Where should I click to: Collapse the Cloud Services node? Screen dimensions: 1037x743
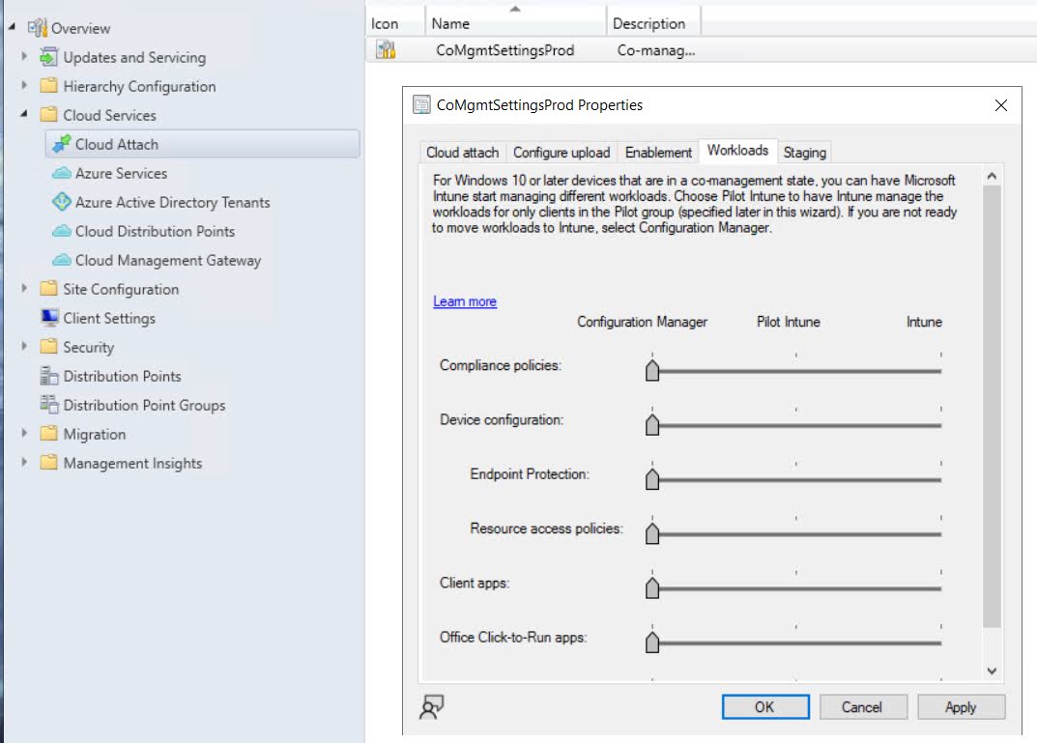click(24, 114)
